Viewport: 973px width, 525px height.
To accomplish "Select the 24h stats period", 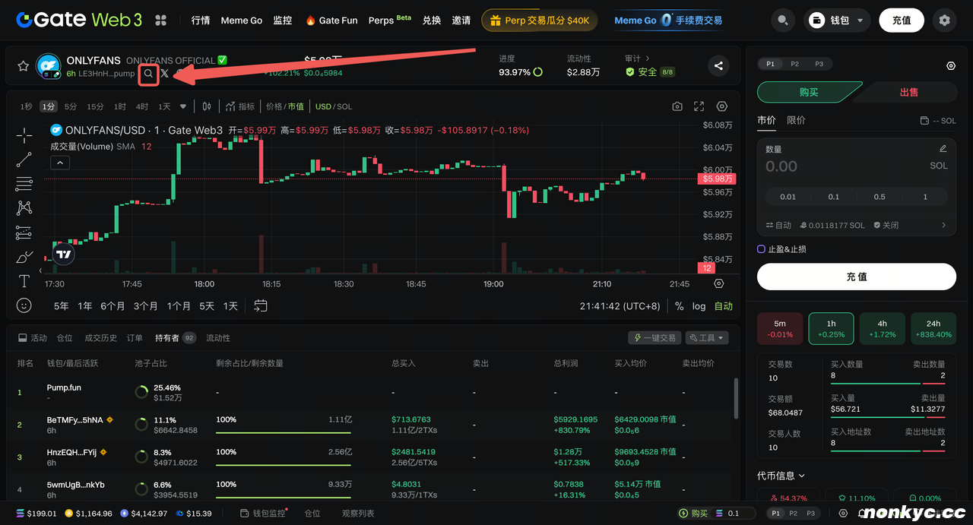I will click(933, 329).
